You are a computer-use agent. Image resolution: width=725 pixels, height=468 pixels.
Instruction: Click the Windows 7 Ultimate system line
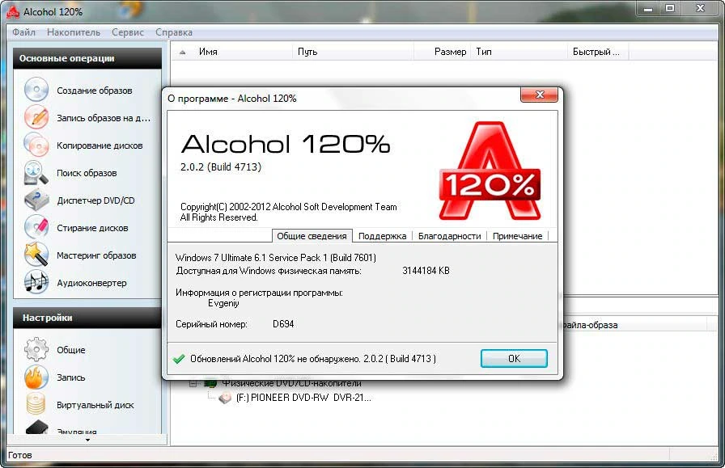[x=276, y=258]
